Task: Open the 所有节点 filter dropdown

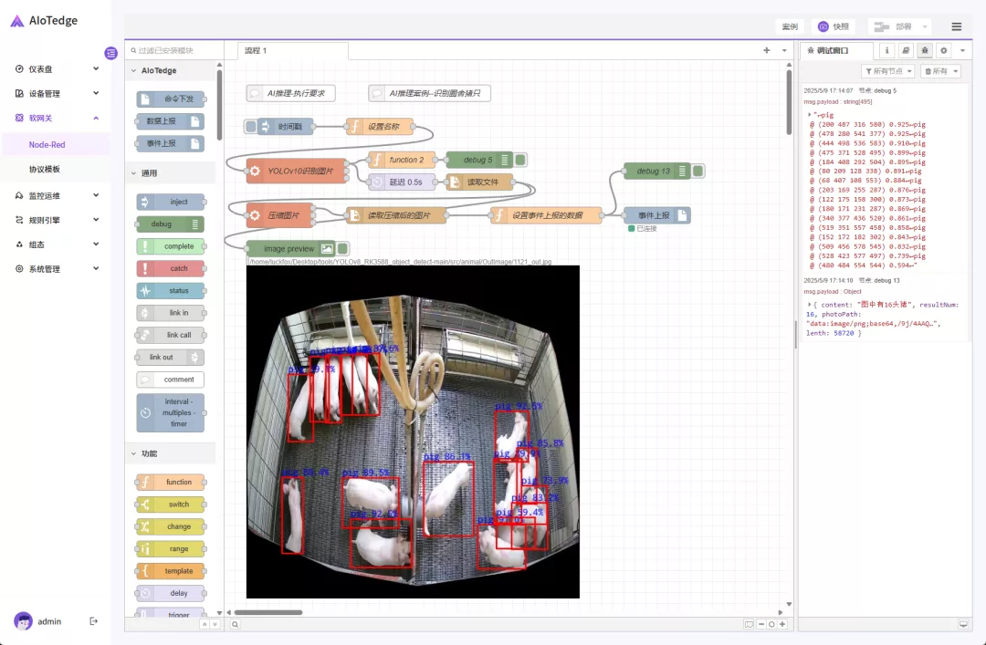Action: (888, 71)
